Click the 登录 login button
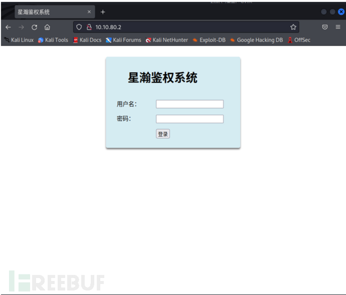This screenshot has width=346, height=295. (x=163, y=134)
